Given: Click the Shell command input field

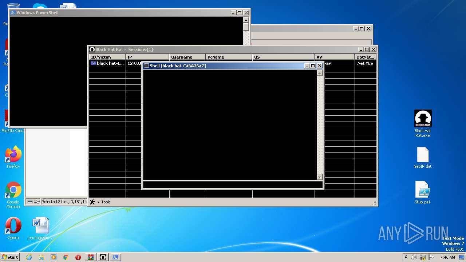Looking at the screenshot, I should click(233, 185).
